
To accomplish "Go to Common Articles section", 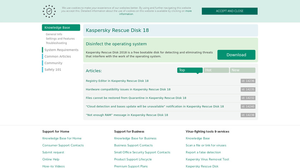I will pyautogui.click(x=57, y=57).
